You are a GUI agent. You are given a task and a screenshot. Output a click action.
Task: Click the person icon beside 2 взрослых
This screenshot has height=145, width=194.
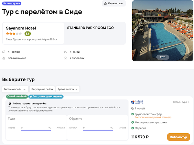click(66, 58)
